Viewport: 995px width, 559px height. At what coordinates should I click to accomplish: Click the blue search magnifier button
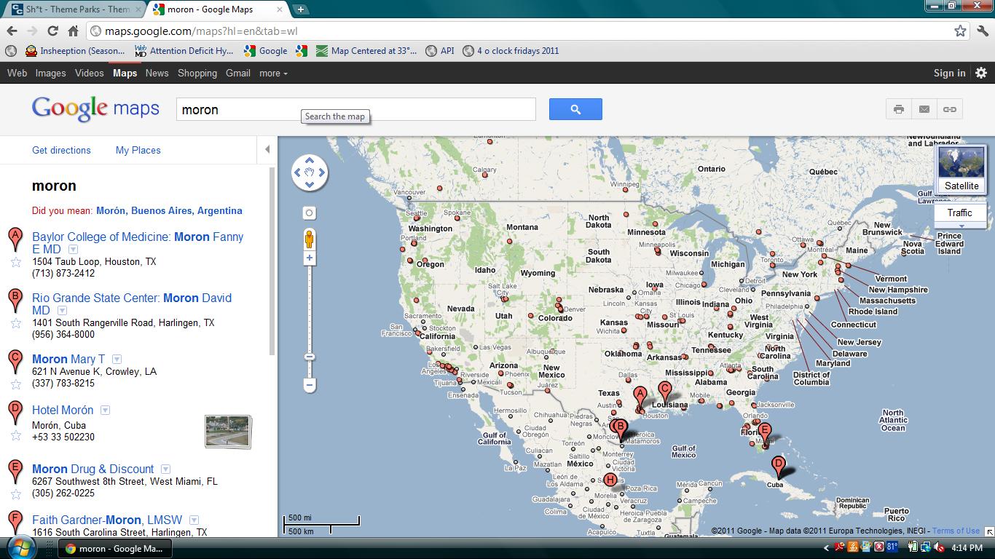click(575, 109)
